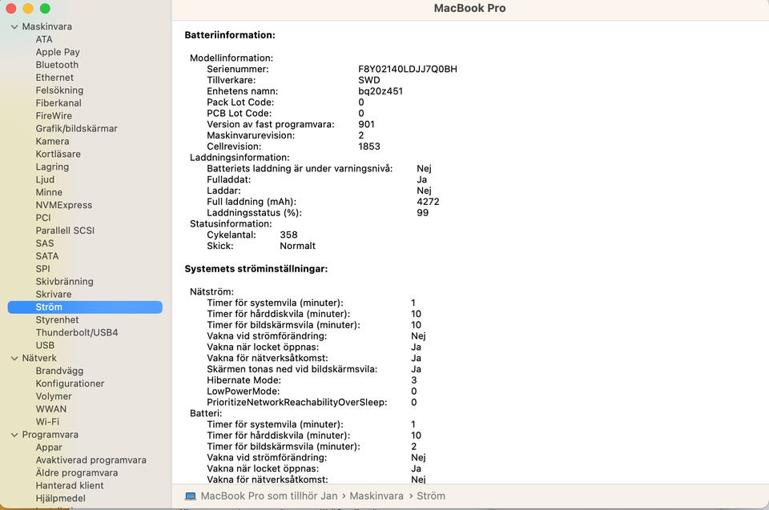
Task: Click Maskinvara in the bottom path bar
Action: (376, 496)
